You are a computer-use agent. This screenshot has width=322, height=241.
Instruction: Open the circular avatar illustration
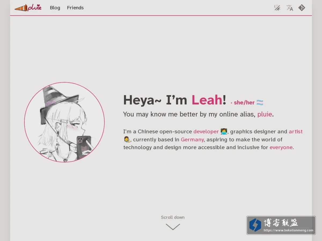[64, 122]
